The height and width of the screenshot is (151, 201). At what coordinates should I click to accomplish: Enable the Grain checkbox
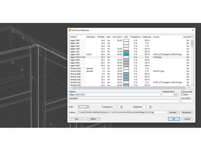tap(182, 95)
